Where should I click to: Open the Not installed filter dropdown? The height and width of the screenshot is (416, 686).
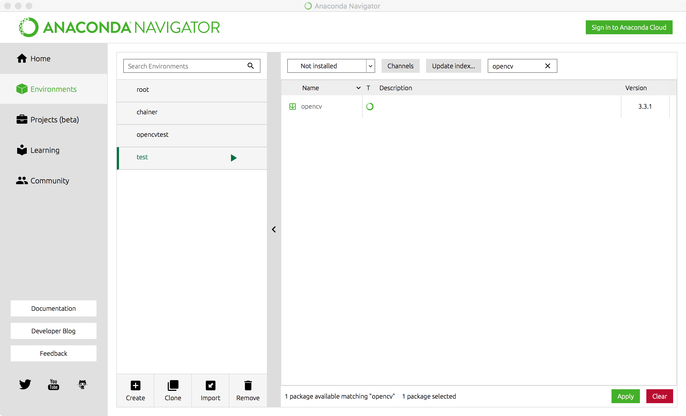pos(370,66)
